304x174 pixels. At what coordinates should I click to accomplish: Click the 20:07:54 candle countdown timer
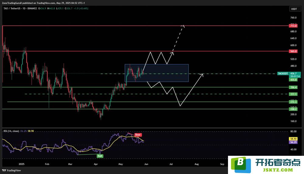(x=295, y=76)
